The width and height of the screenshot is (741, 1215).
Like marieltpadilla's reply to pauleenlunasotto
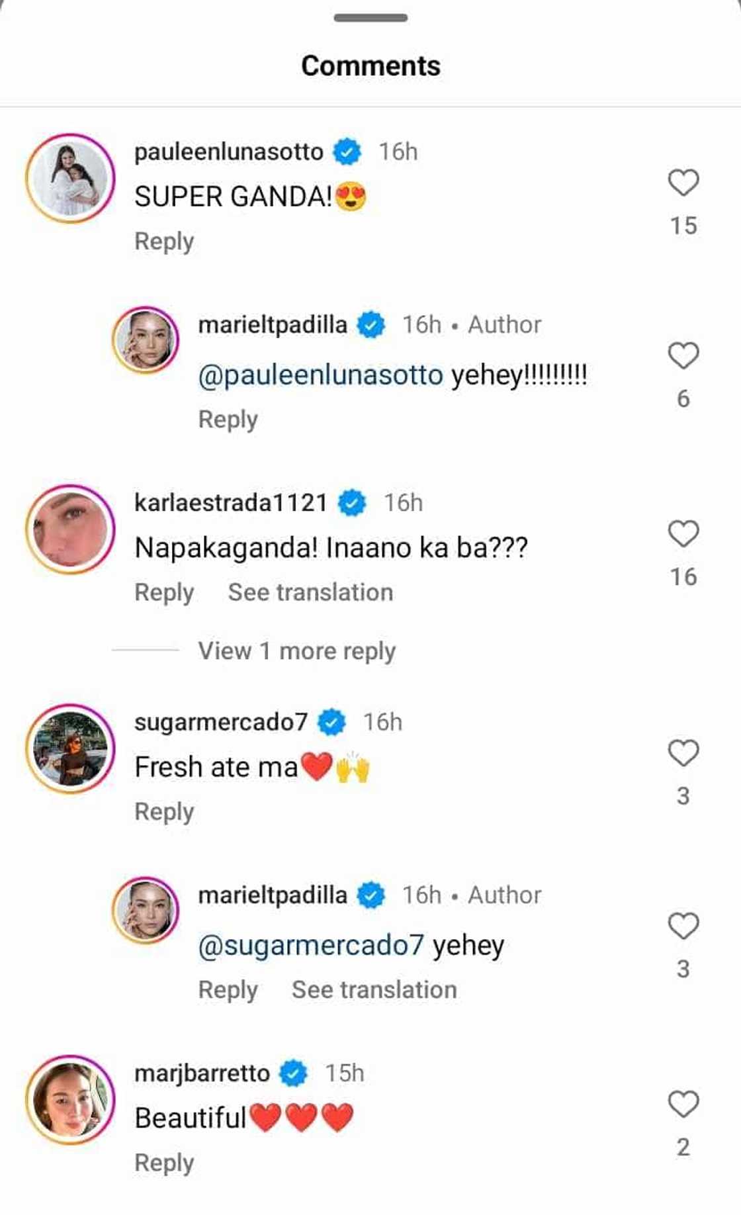click(683, 356)
